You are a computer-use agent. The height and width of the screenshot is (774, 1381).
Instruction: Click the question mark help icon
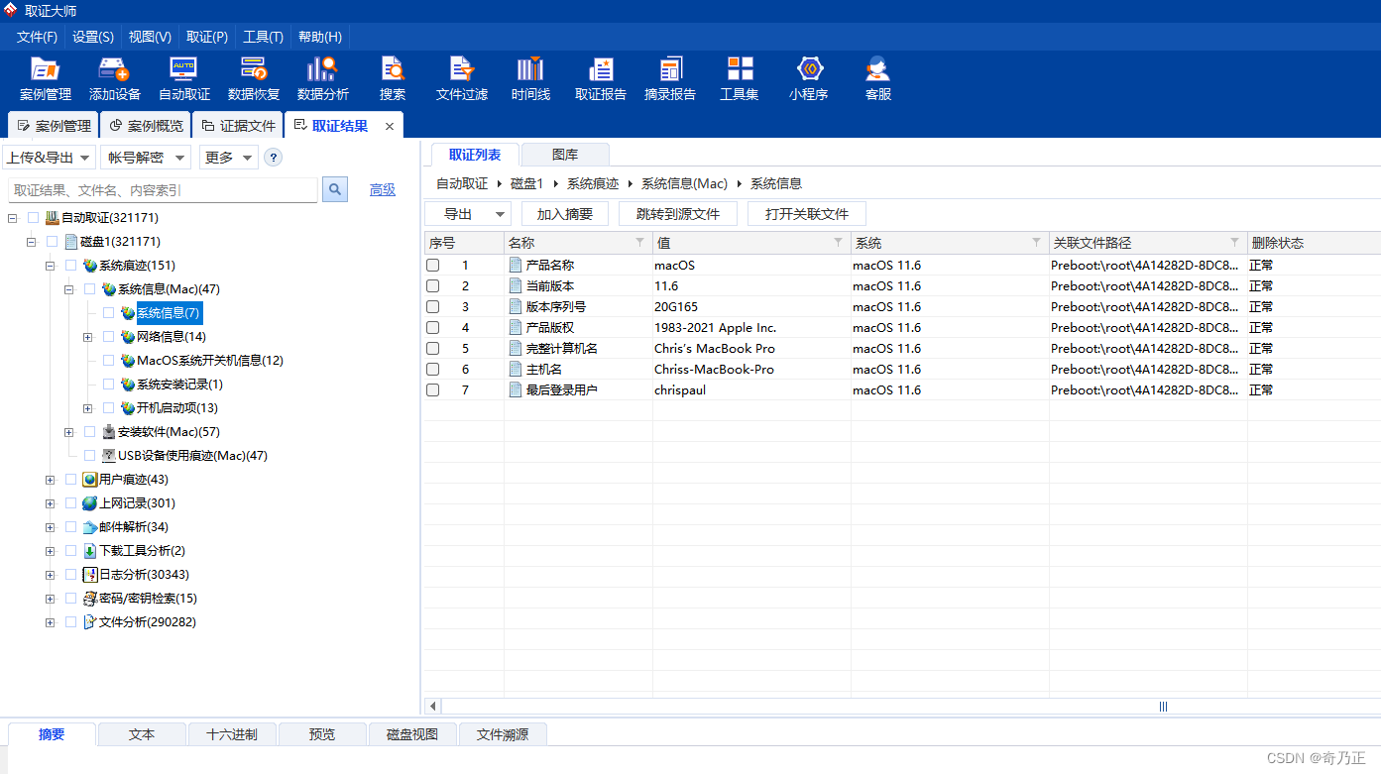click(x=273, y=158)
